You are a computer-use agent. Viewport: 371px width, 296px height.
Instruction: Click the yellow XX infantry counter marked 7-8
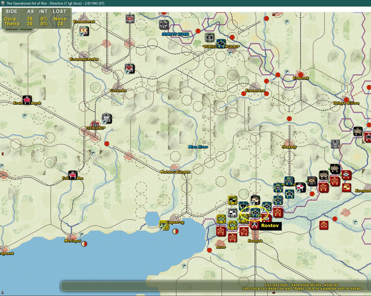(x=232, y=225)
